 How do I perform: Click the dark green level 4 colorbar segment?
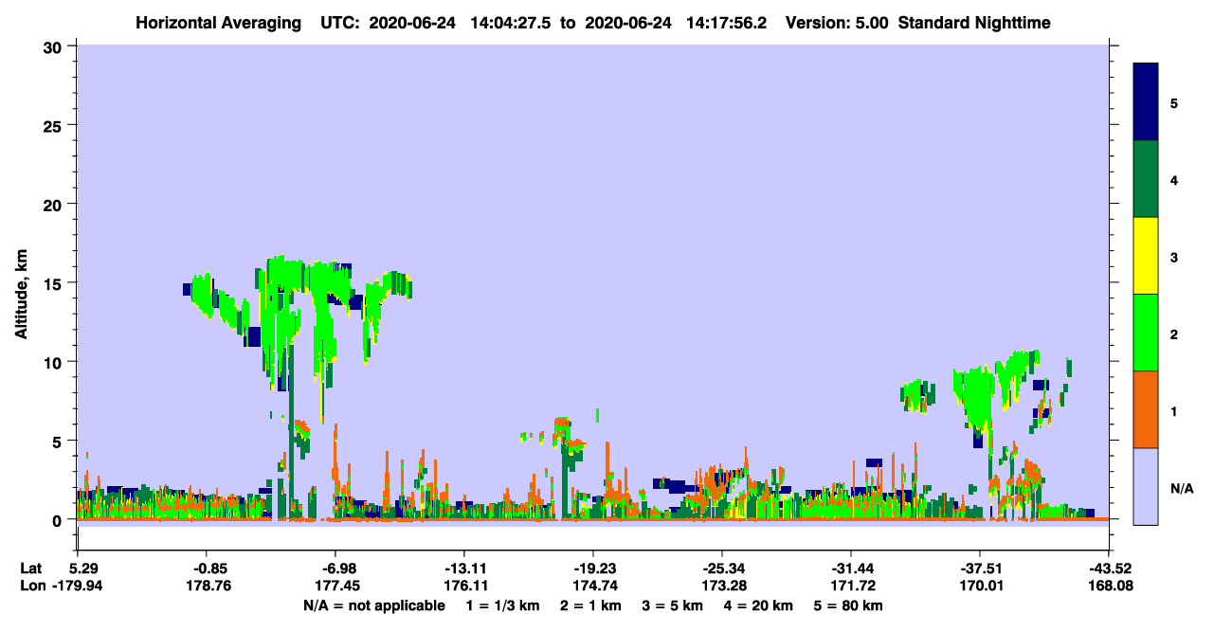(x=1146, y=179)
